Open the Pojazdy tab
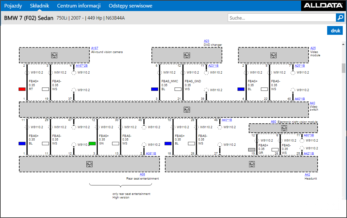Viewport: 347px width, 218px height. click(x=13, y=6)
